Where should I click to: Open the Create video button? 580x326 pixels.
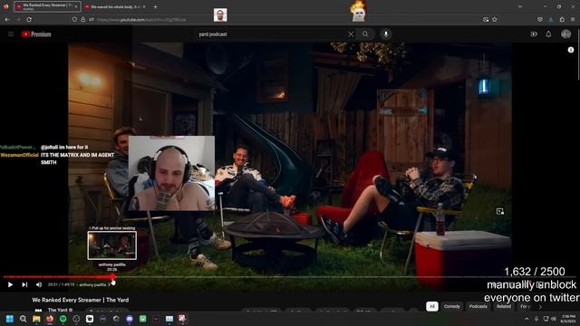point(534,34)
